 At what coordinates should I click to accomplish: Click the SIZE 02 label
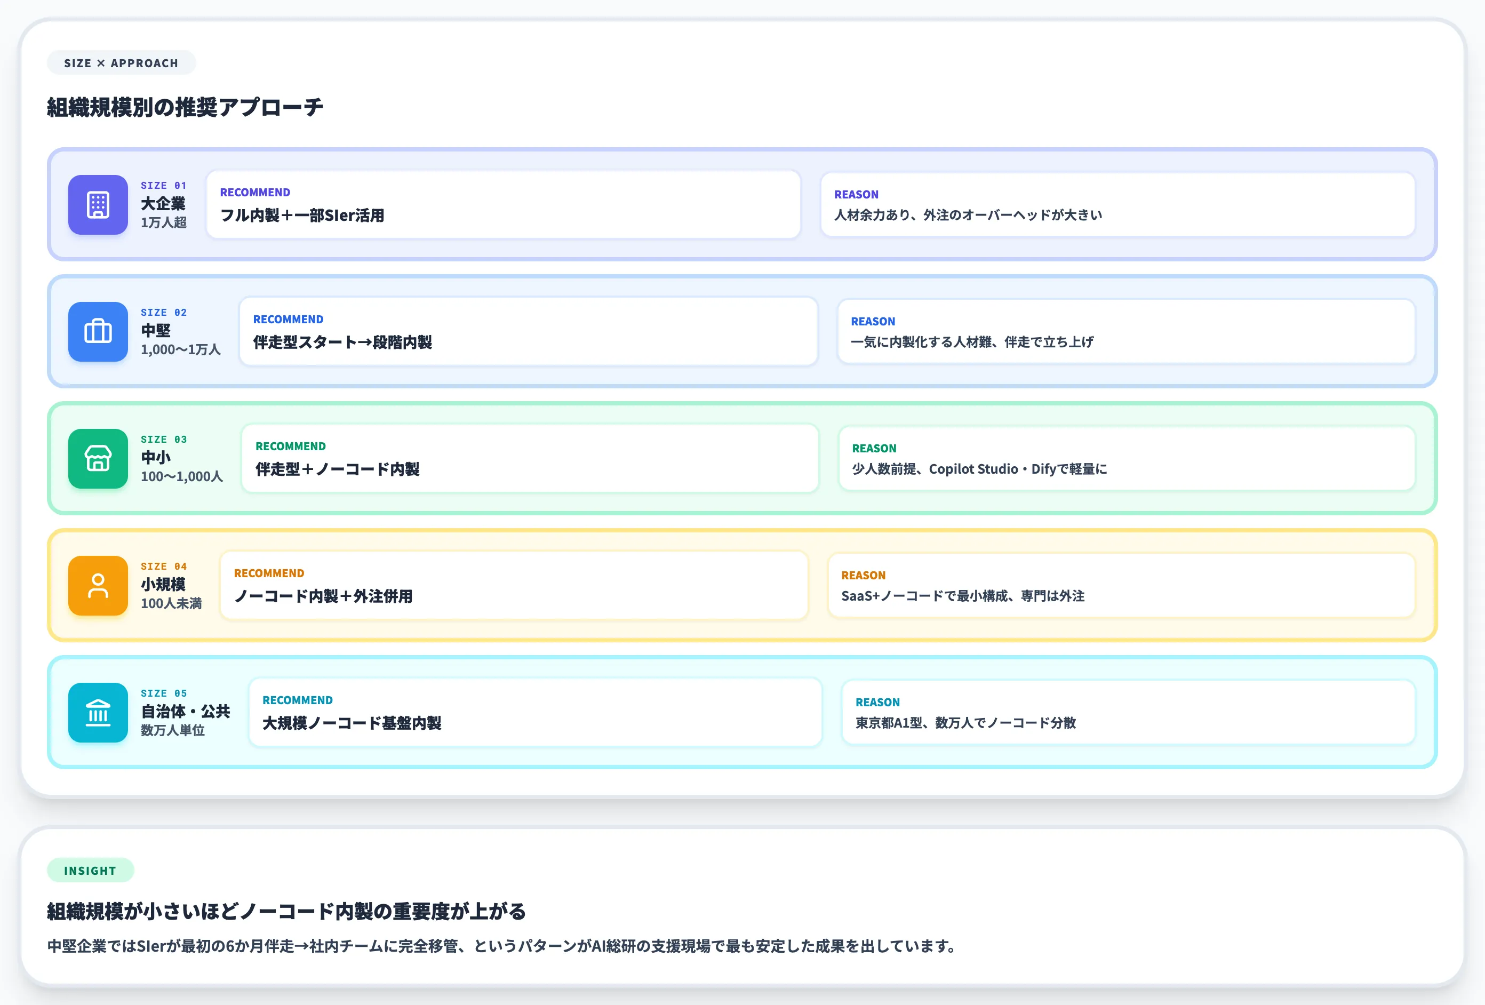[x=164, y=313]
